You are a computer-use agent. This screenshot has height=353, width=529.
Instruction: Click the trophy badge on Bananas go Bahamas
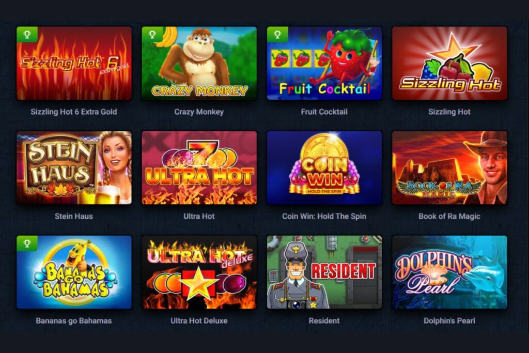point(27,243)
